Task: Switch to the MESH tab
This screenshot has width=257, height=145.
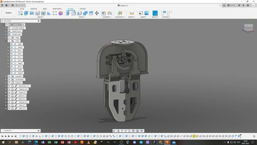Action: click(x=45, y=9)
